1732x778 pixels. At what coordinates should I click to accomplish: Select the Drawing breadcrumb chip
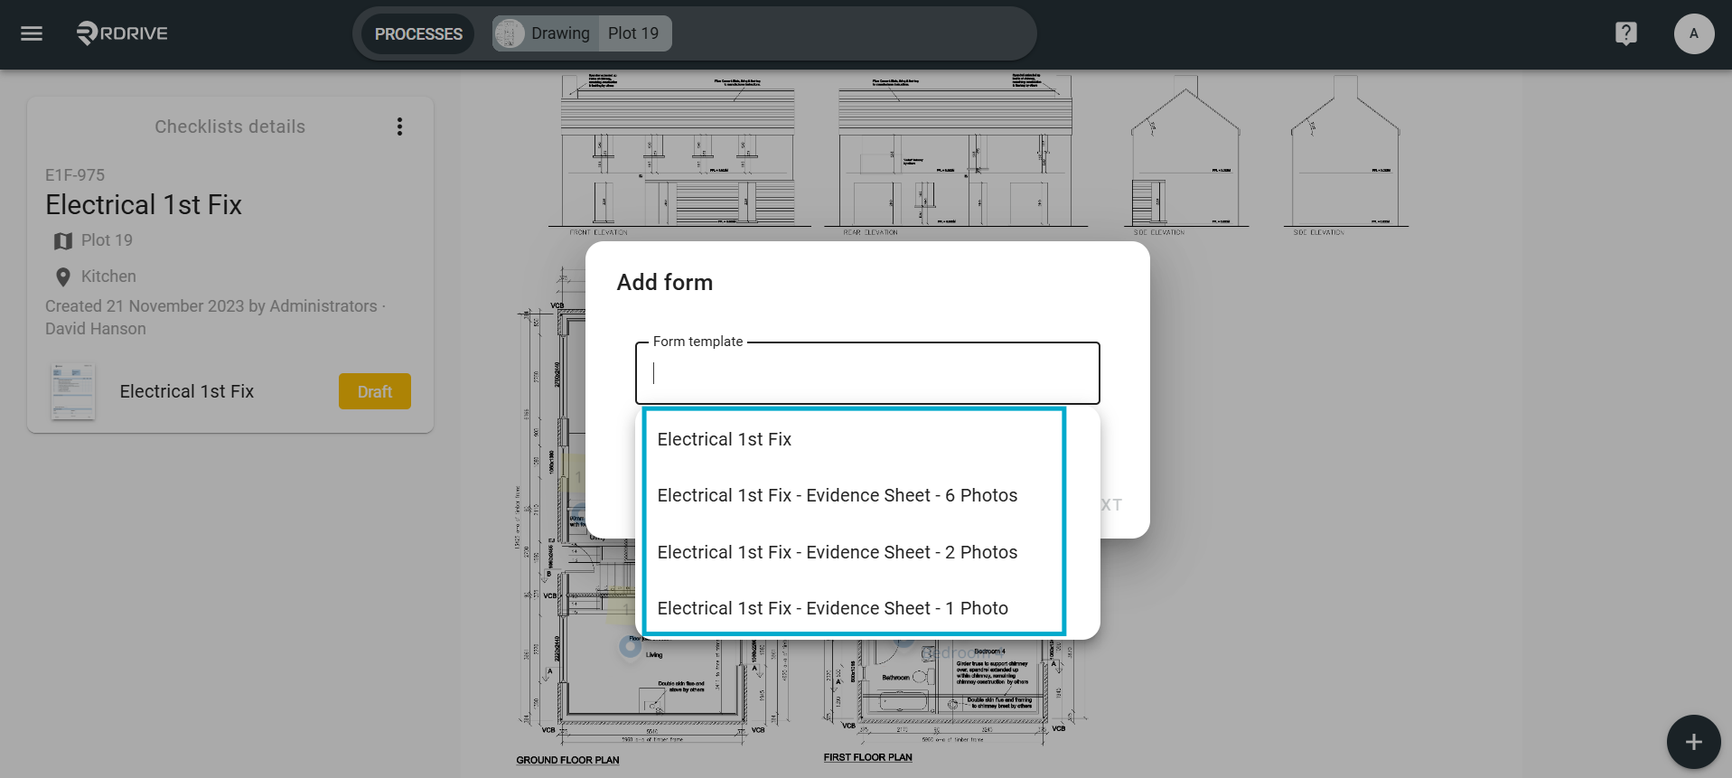[546, 33]
